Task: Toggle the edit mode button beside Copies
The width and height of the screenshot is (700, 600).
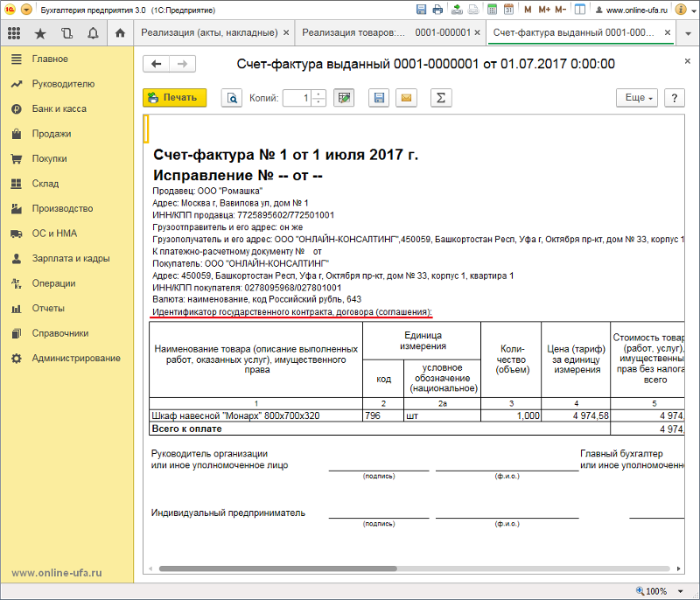Action: tap(344, 98)
